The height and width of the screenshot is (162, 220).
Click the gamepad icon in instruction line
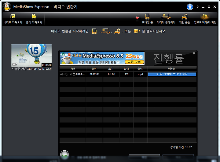tap(117, 31)
